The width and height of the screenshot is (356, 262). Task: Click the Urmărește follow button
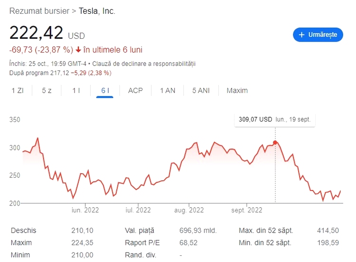[x=318, y=35]
